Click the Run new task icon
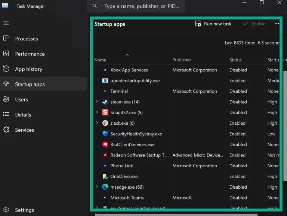The width and height of the screenshot is (287, 216). click(198, 24)
